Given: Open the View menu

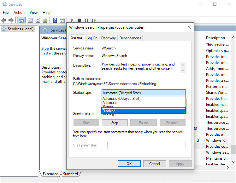Looking at the screenshot, I should (x=33, y=13).
